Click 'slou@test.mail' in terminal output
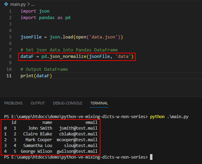The image size is (202, 164). pyautogui.click(x=81, y=146)
